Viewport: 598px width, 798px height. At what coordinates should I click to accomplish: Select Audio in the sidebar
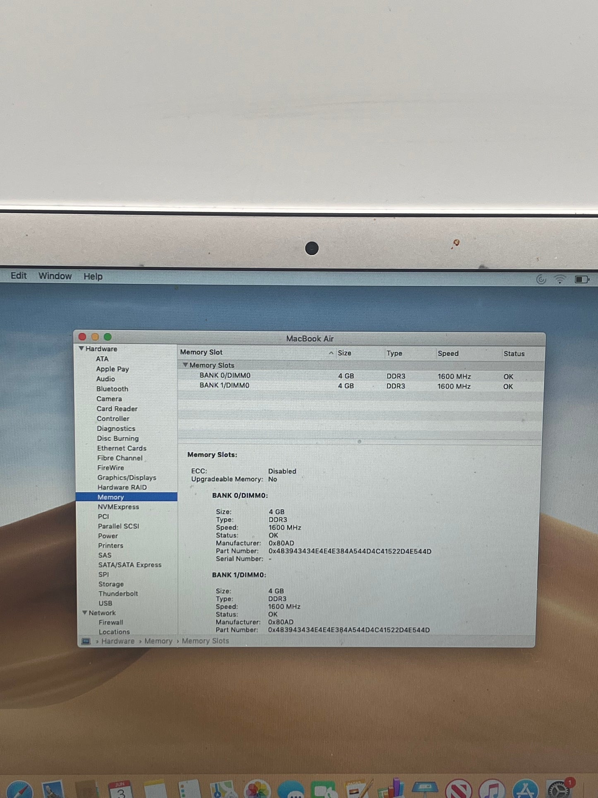pyautogui.click(x=106, y=379)
